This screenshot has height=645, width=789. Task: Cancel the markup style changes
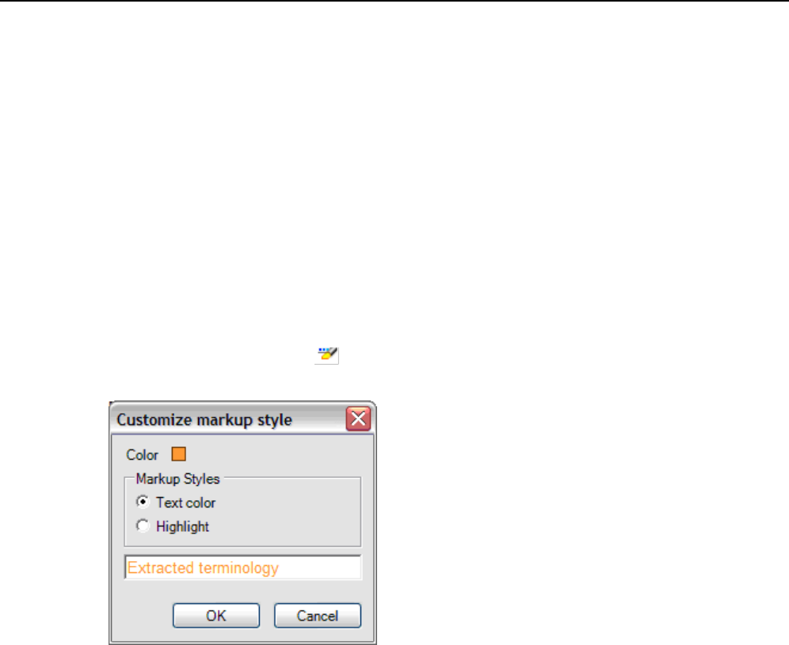318,616
